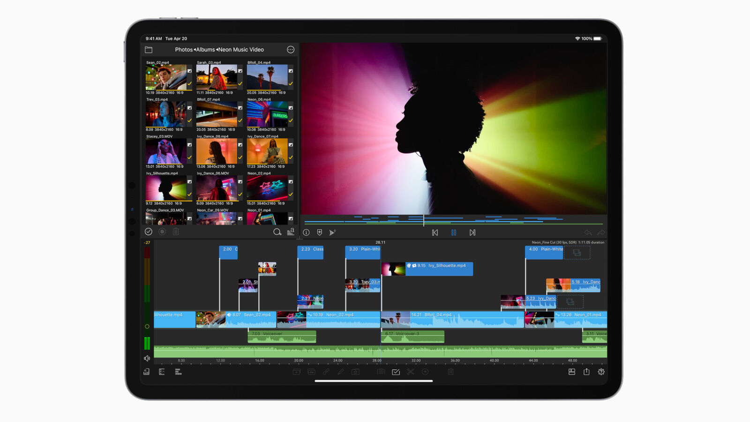Viewport: 750px width, 422px height.
Task: Select the link clips icon in the toolbar
Action: 327,372
